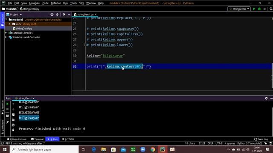The image size is (273, 153).
Task: Toggle scroll to end in Run console
Action: coord(13,119)
